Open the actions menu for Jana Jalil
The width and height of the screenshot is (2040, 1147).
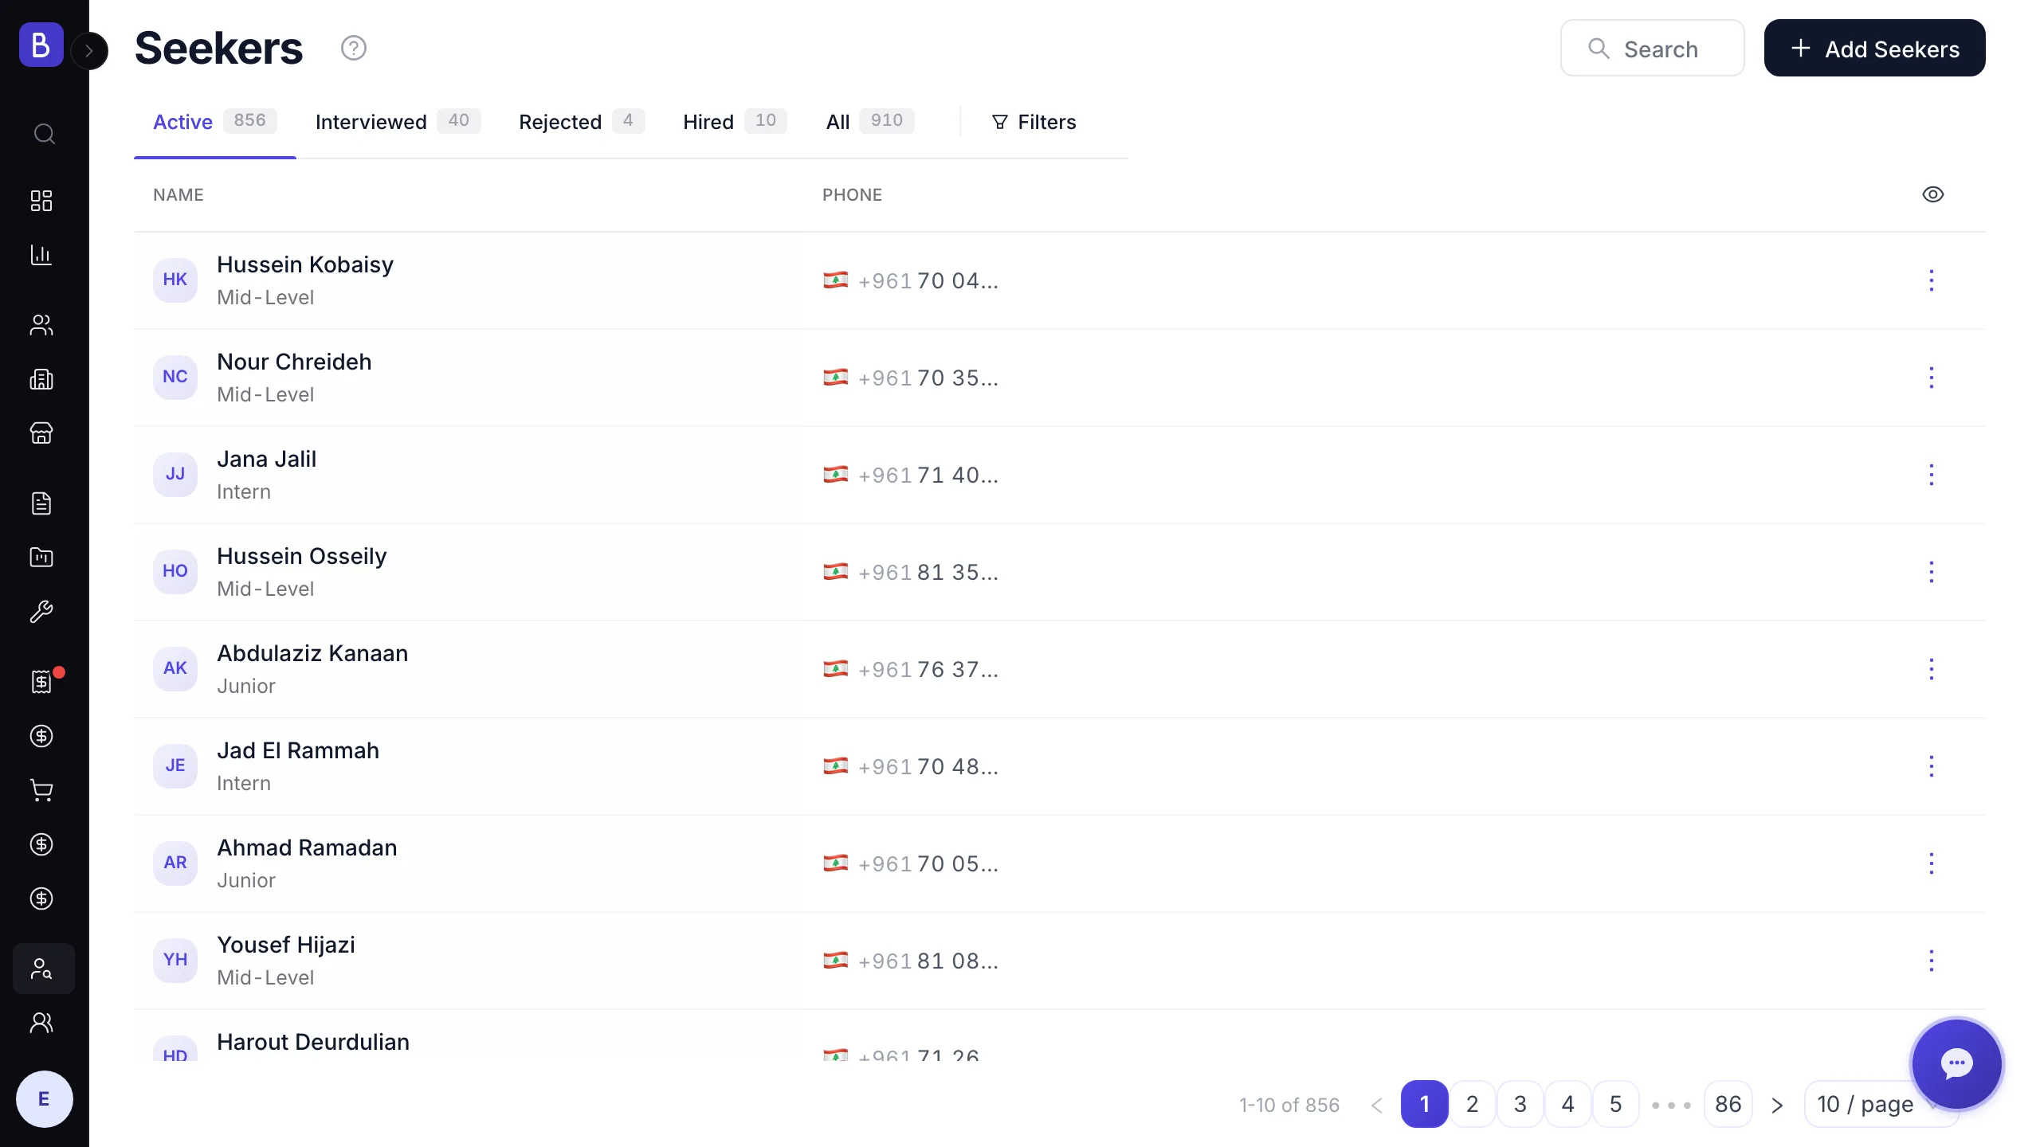point(1931,475)
